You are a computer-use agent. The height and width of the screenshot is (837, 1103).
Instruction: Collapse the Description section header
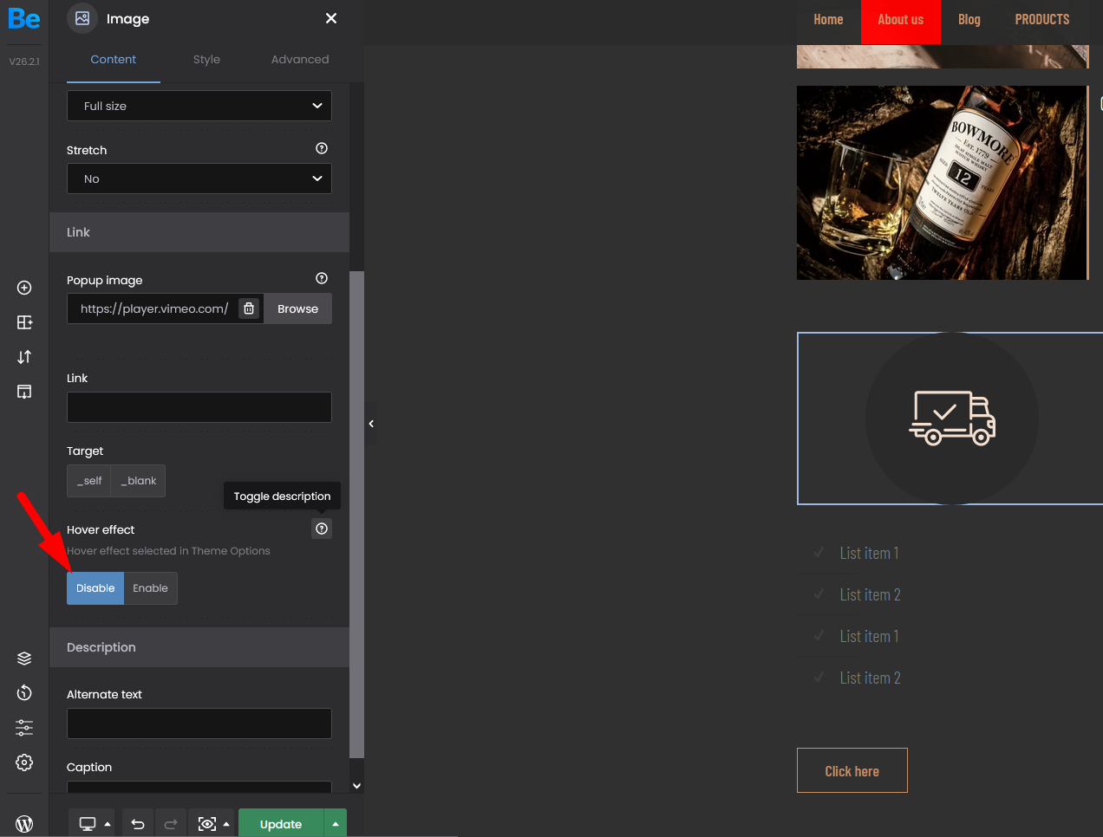199,647
